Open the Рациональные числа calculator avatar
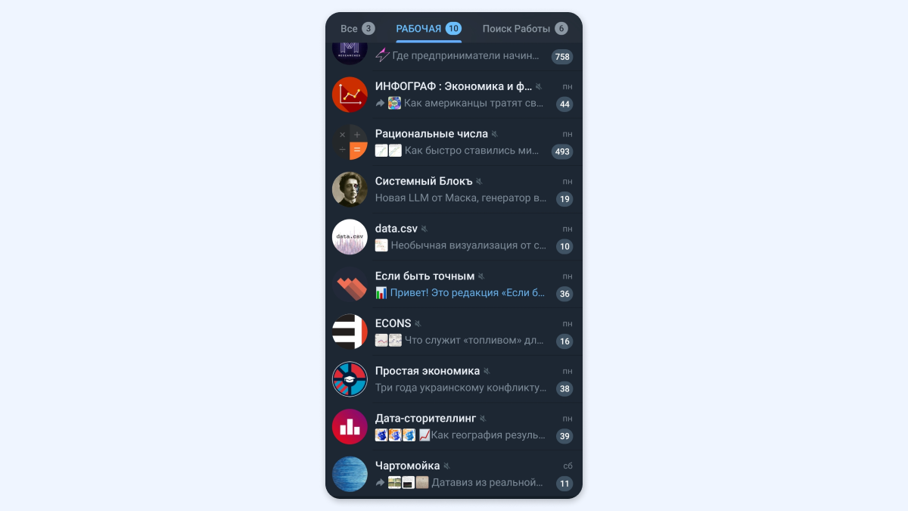 click(x=350, y=142)
